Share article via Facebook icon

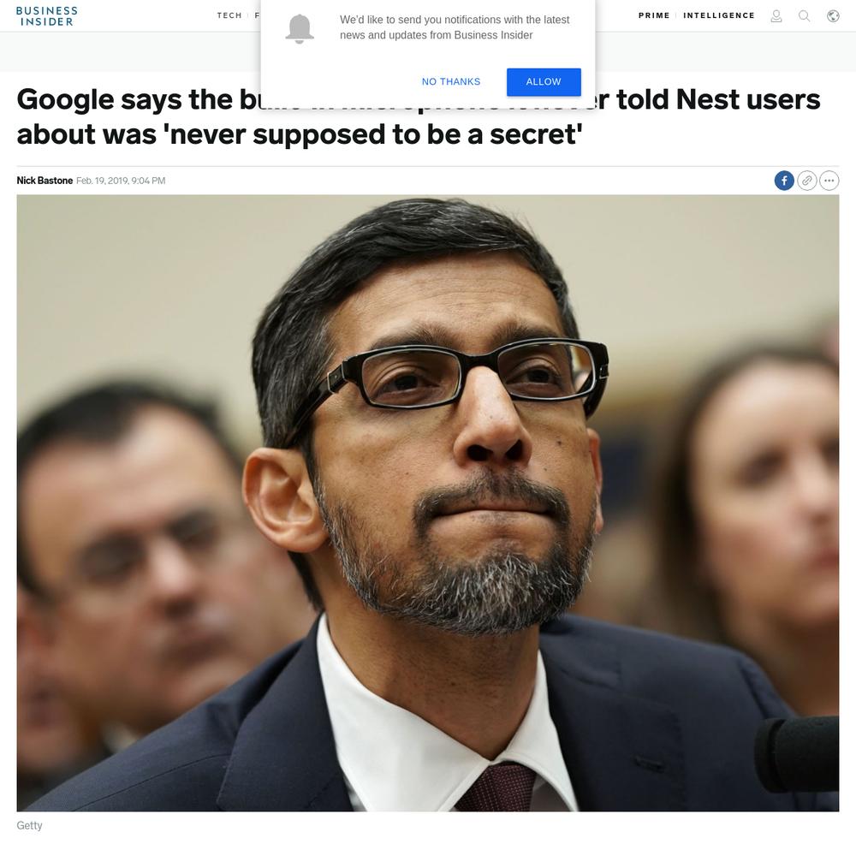click(x=784, y=181)
